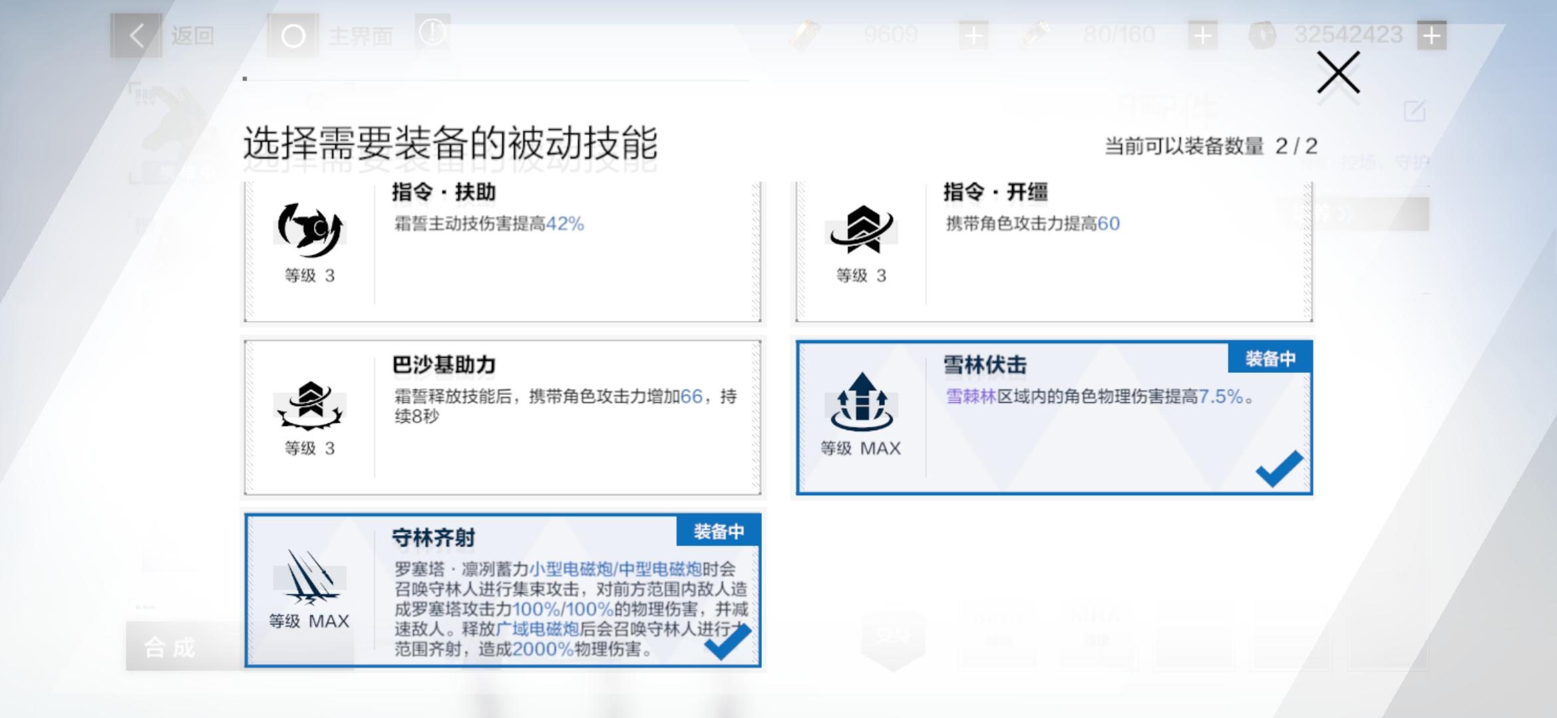Uncheck the 守林齐射 equipped checkmark
This screenshot has height=718, width=1557.
tap(727, 641)
